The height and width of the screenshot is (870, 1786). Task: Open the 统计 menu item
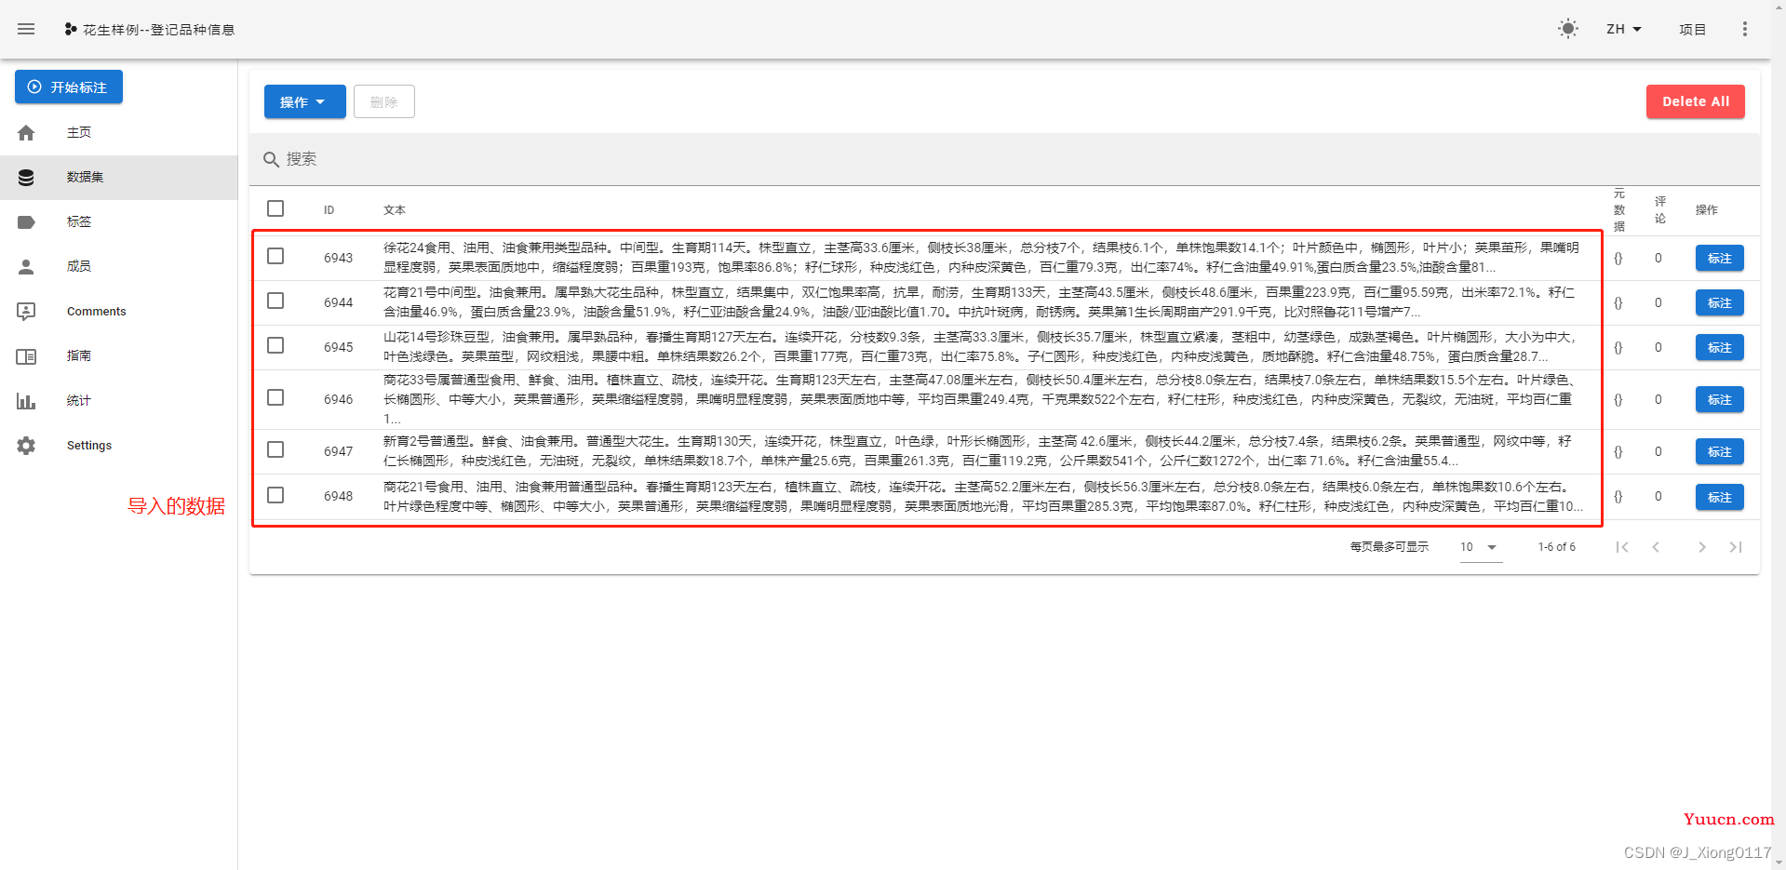118,401
